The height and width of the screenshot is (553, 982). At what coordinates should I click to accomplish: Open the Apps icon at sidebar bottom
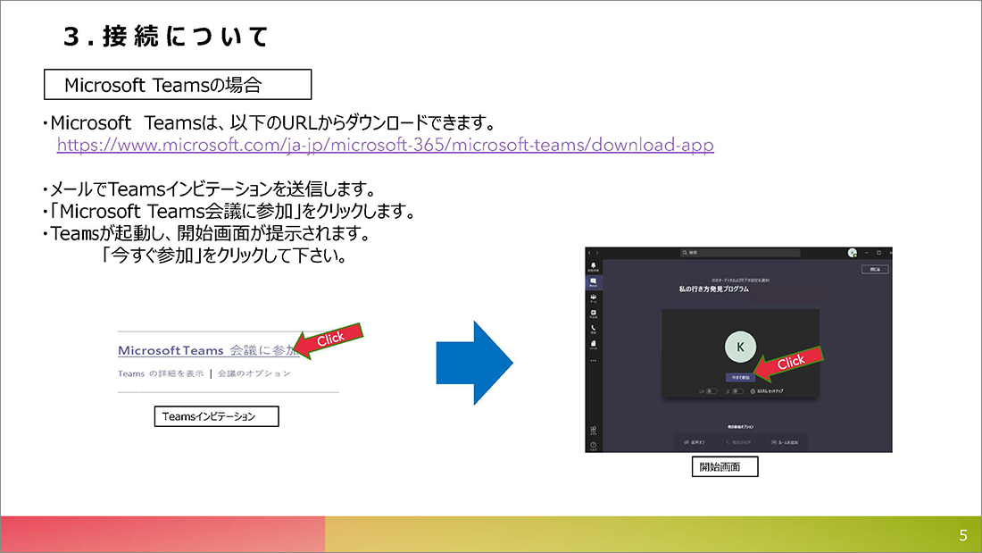pyautogui.click(x=593, y=430)
